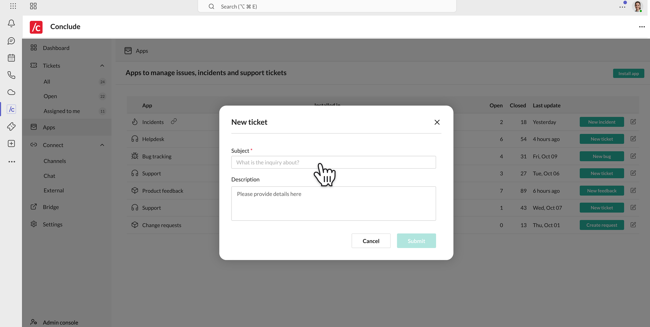The width and height of the screenshot is (650, 327).
Task: Click the Submit button
Action: pyautogui.click(x=416, y=241)
